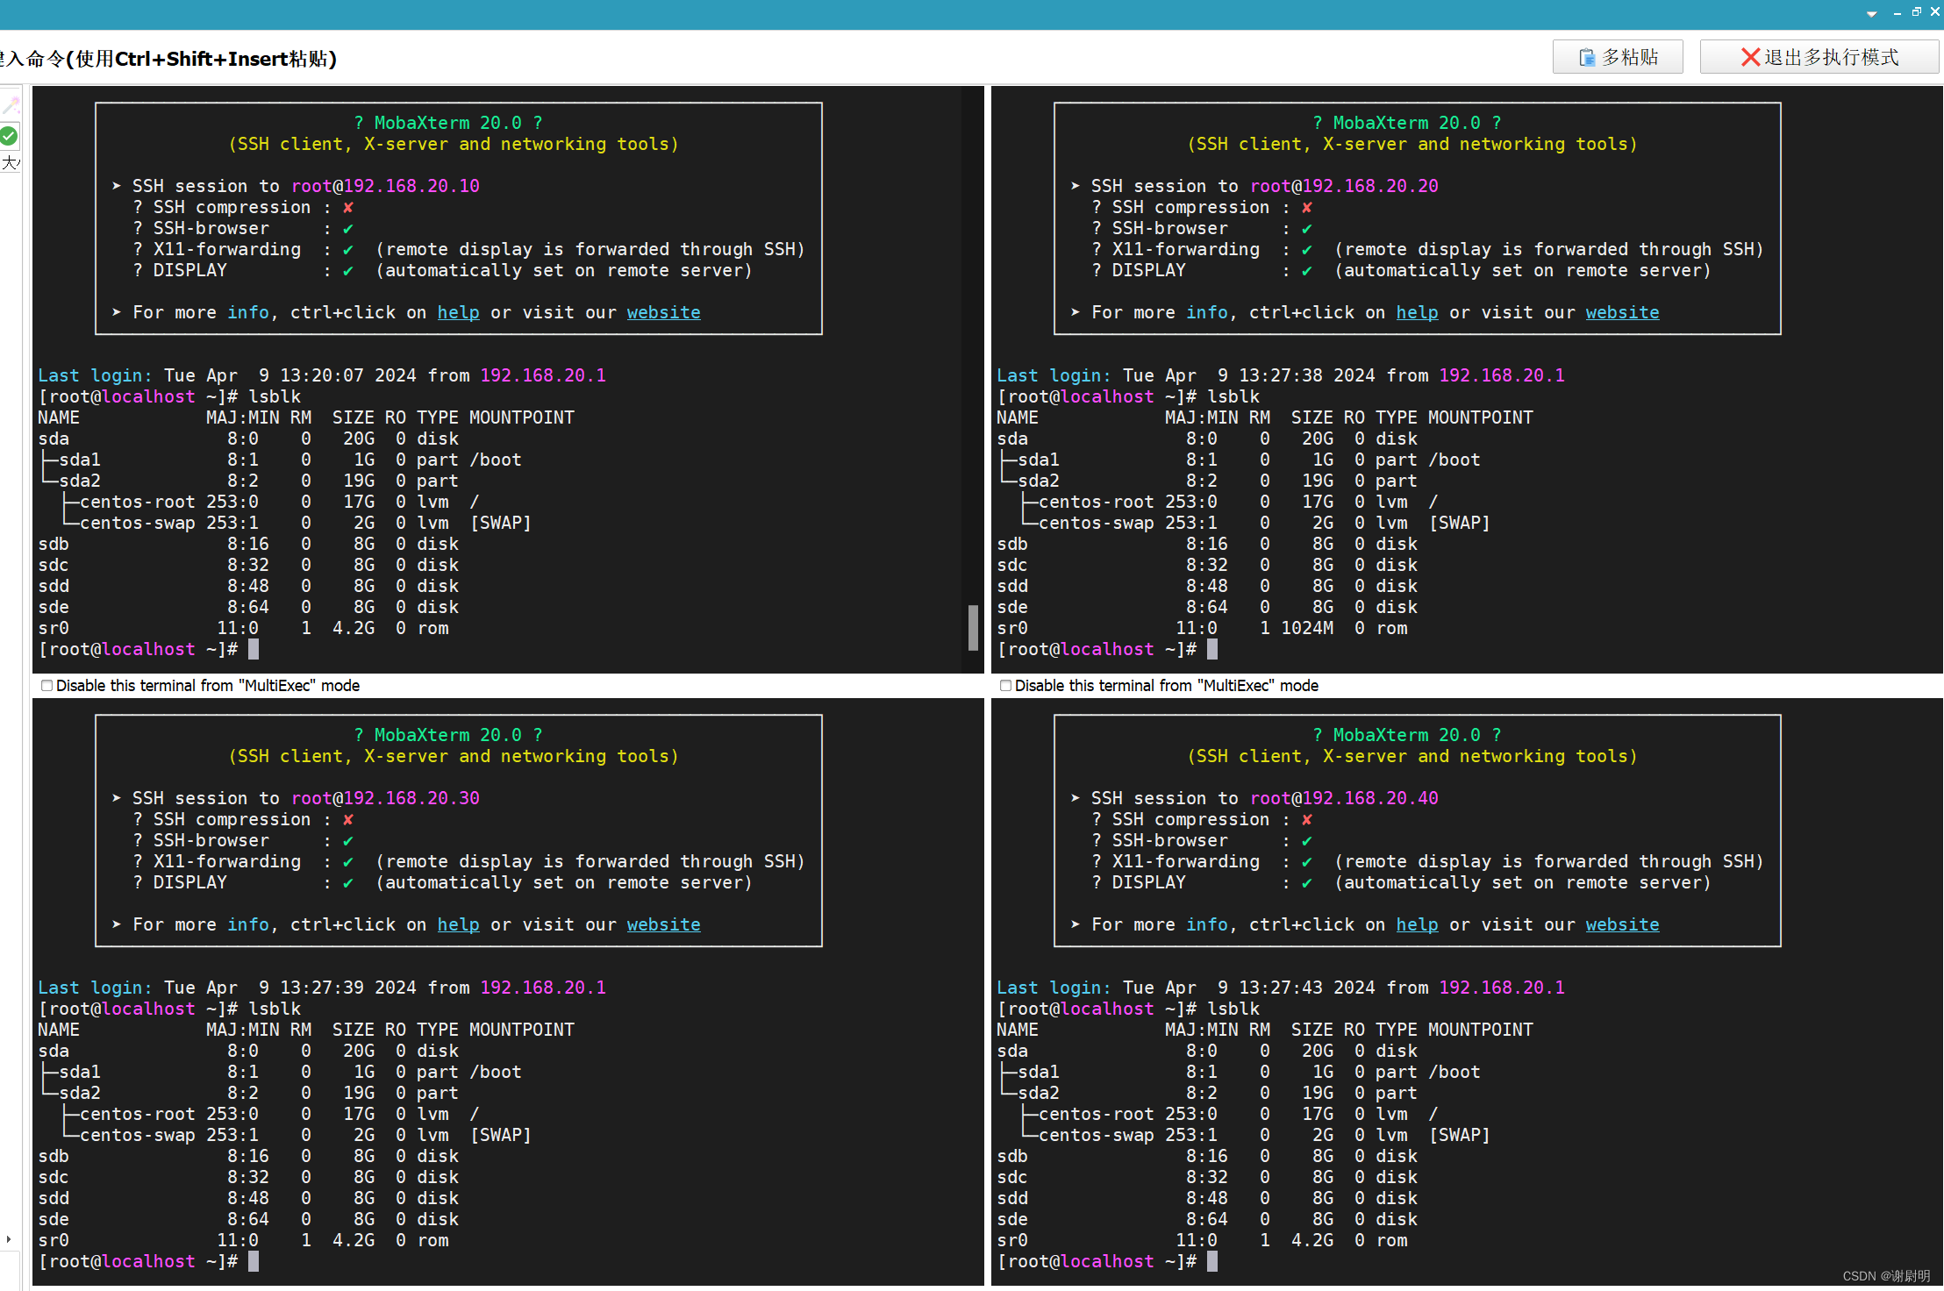Open the 大小 sidebar tab
The image size is (1944, 1291).
tap(11, 163)
